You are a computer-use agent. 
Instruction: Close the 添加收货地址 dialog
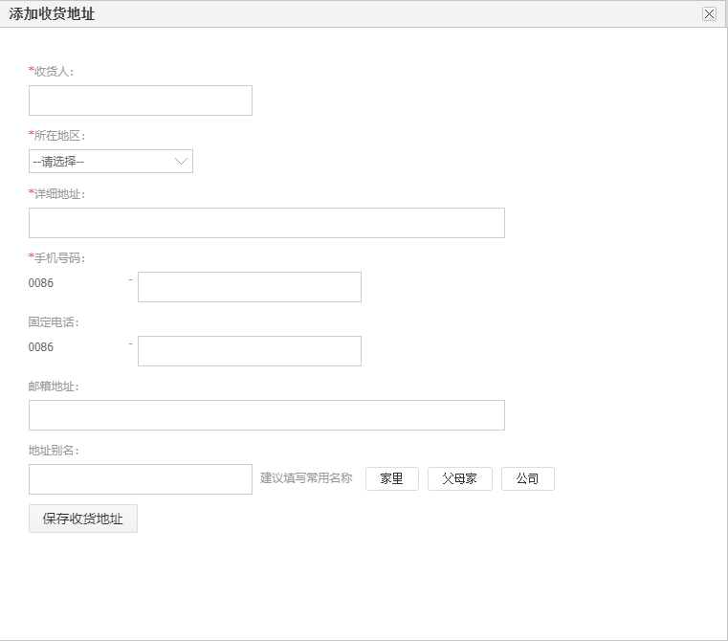click(x=709, y=13)
